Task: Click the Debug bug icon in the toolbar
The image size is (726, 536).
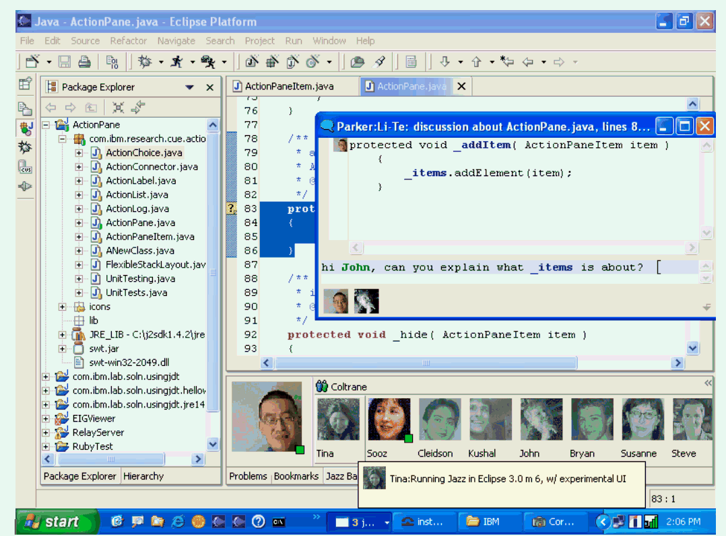Action: pos(145,63)
